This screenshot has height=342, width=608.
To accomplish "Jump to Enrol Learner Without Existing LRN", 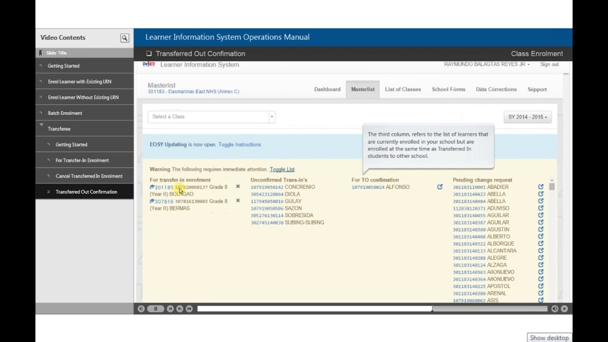I will [83, 97].
